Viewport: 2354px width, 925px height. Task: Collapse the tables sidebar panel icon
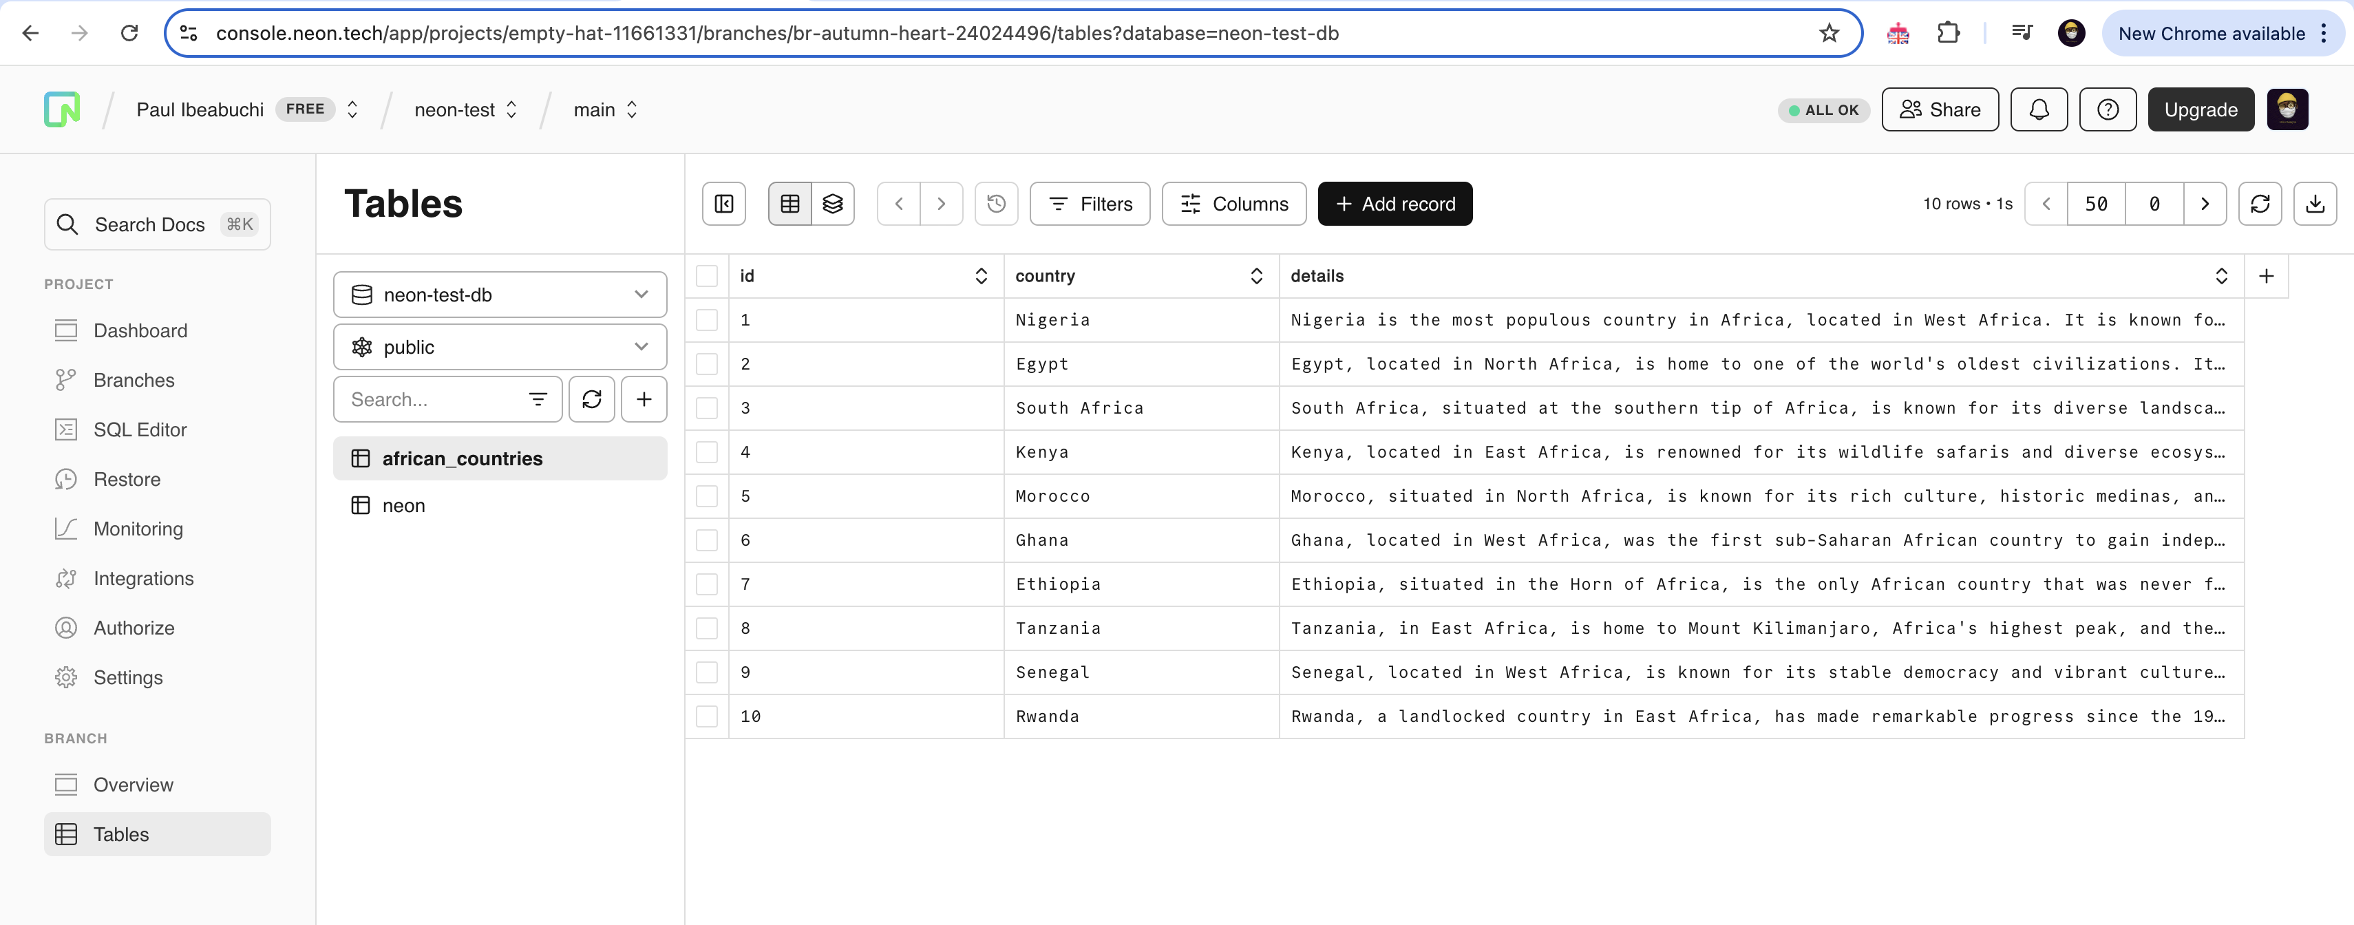tap(723, 204)
